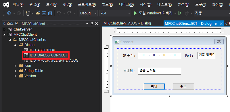The image size is (230, 112).
Task: Open the 테스트(S) menu
Action: pos(164,5)
